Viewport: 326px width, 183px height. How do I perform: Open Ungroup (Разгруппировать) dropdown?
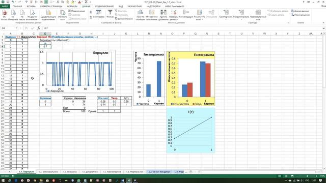241,15
